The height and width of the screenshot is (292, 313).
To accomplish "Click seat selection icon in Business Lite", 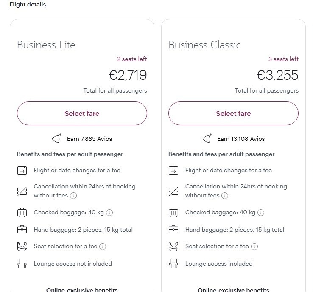I will pos(22,246).
